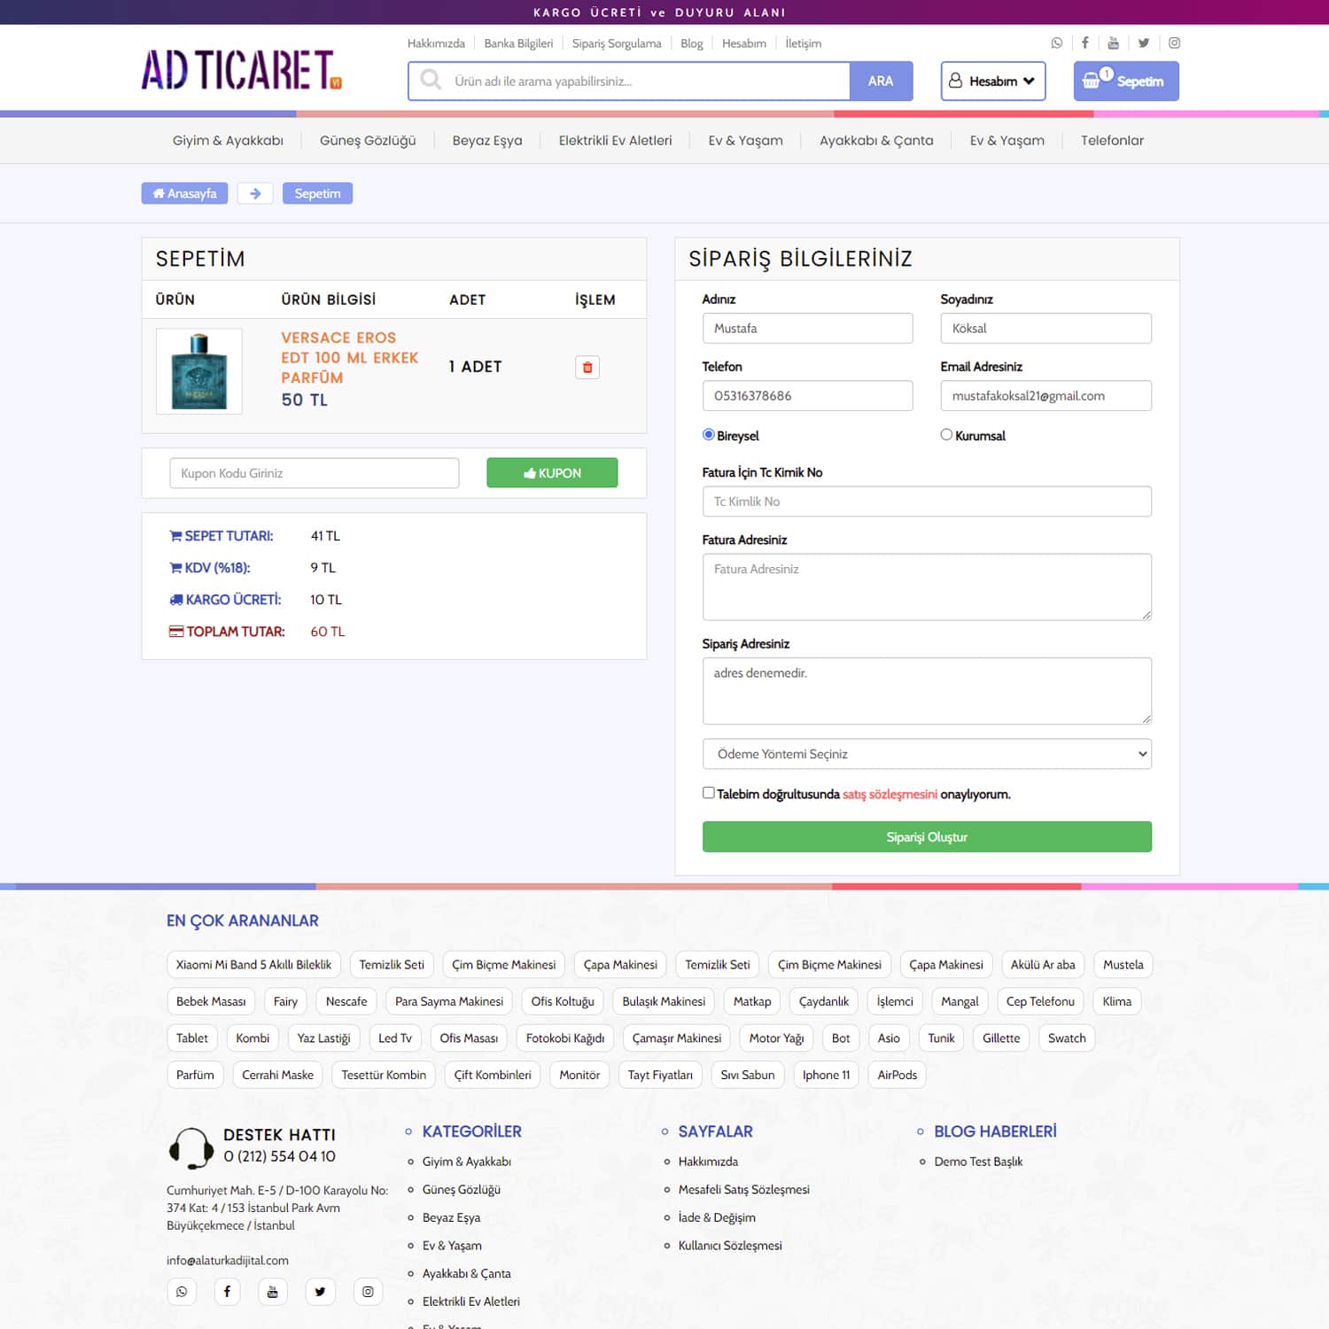Go to Anasayfa breadcrumb

(x=184, y=193)
